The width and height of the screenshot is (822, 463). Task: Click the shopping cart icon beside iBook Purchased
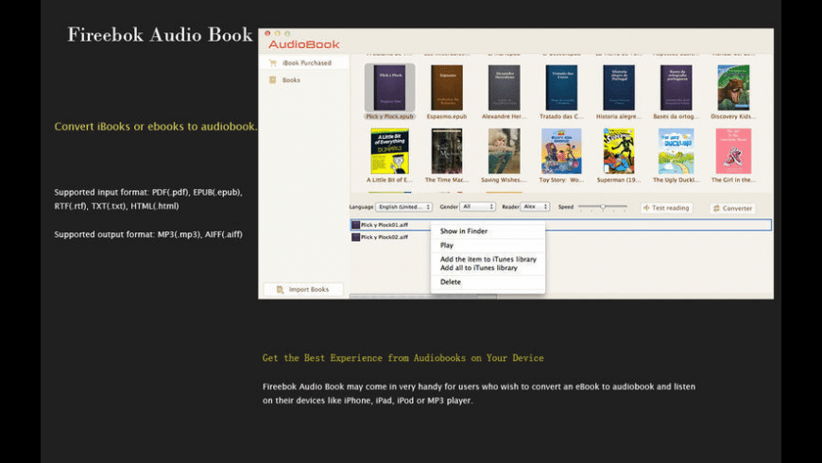pos(273,63)
